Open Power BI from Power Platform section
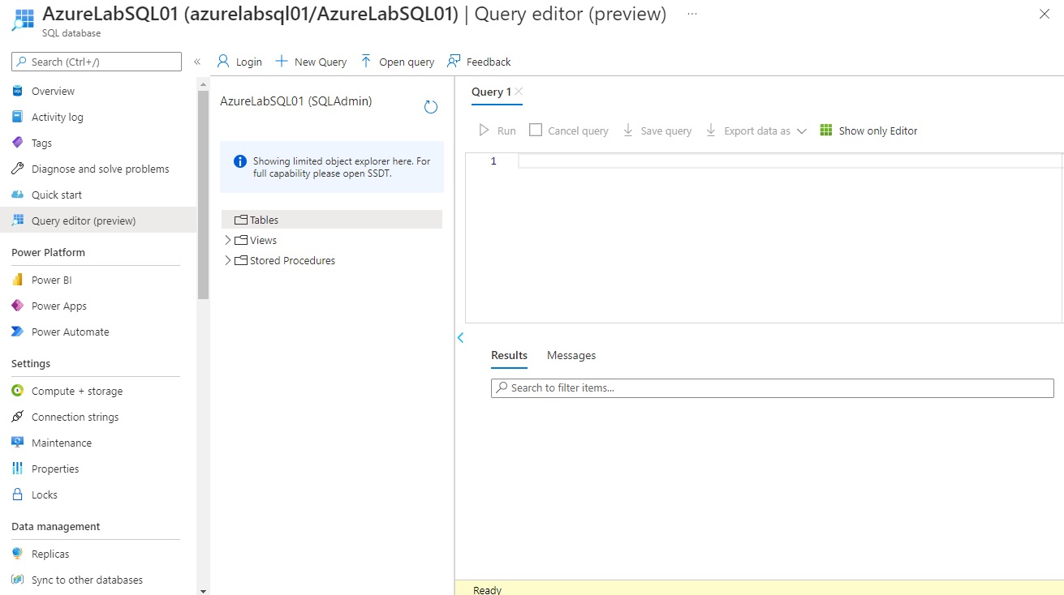Screen dimensions: 1064x595 tap(52, 279)
